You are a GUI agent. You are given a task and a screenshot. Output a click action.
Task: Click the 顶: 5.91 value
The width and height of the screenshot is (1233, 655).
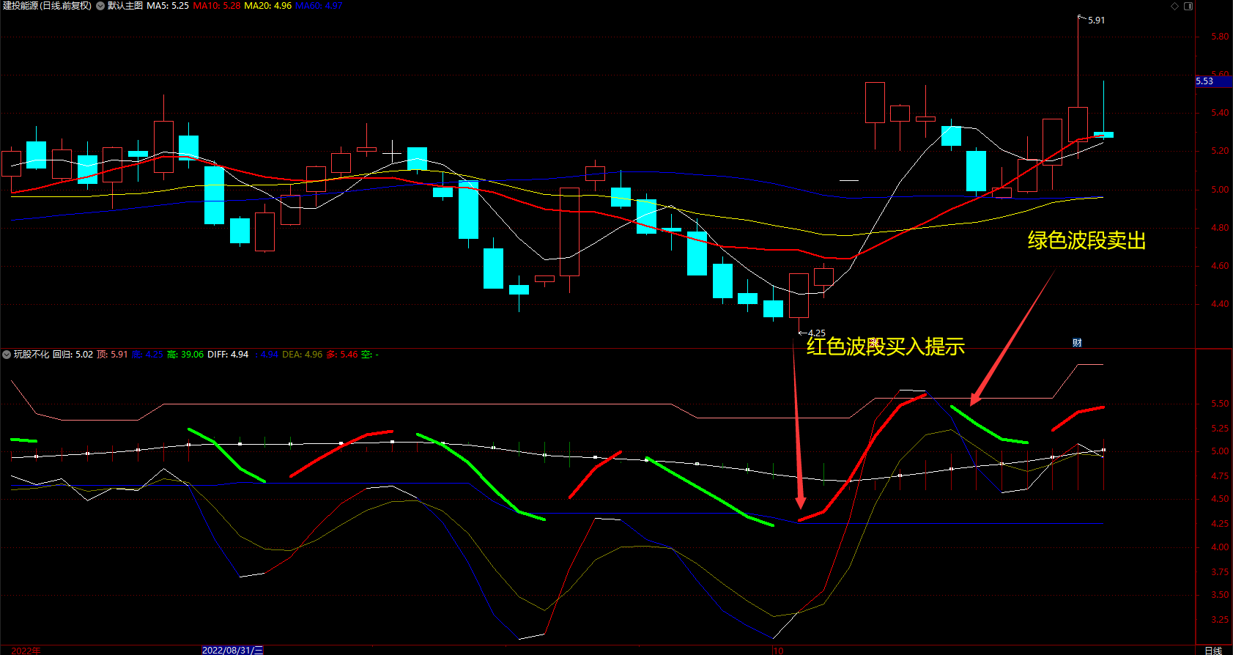(112, 355)
